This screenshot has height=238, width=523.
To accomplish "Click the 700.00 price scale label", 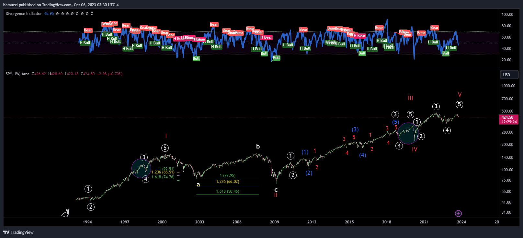I will click(x=507, y=99).
